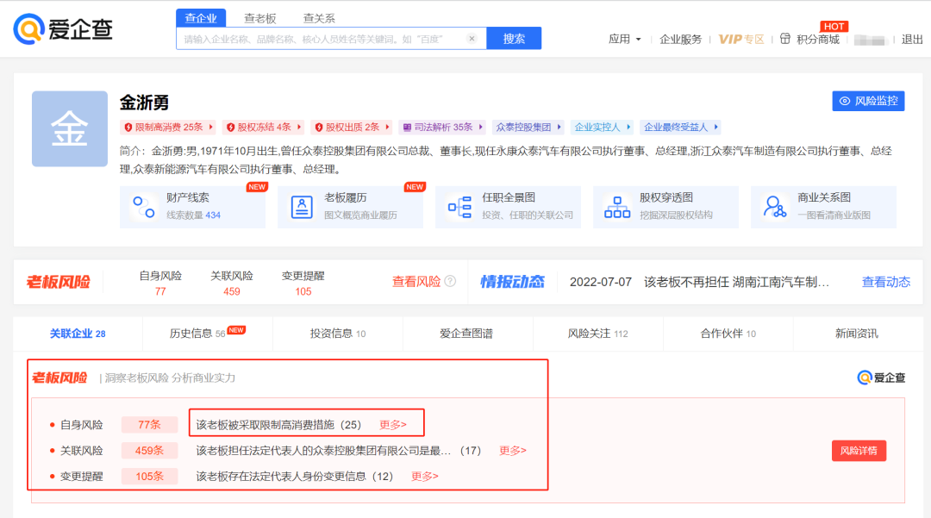Select 历史信息 56 tab
Viewport: 931px width, 518px height.
207,334
